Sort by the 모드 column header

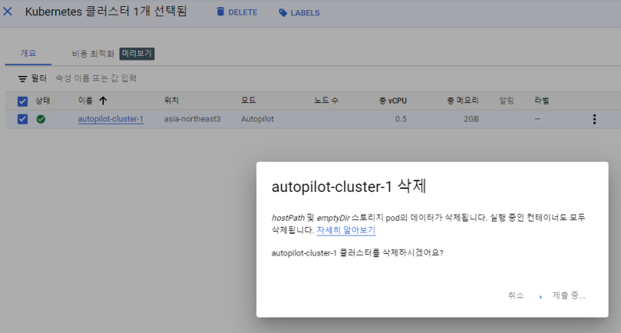coord(249,101)
